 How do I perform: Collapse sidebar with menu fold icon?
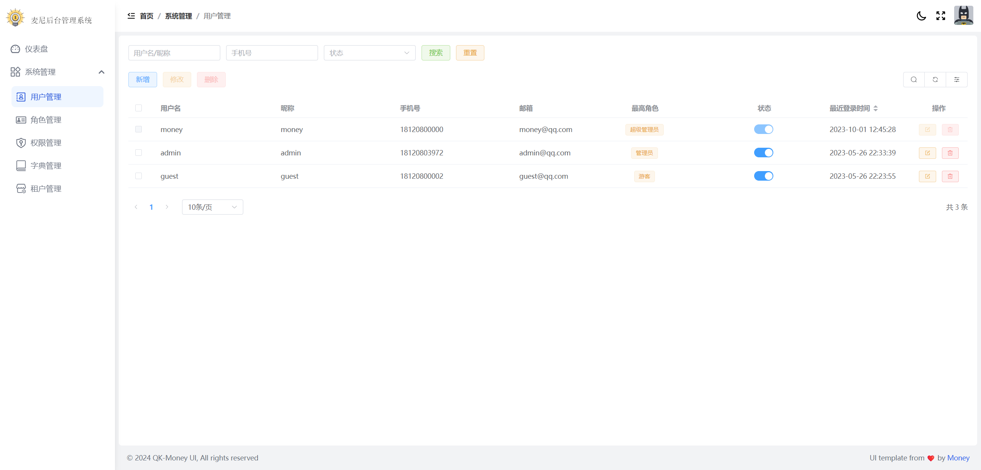(x=131, y=16)
